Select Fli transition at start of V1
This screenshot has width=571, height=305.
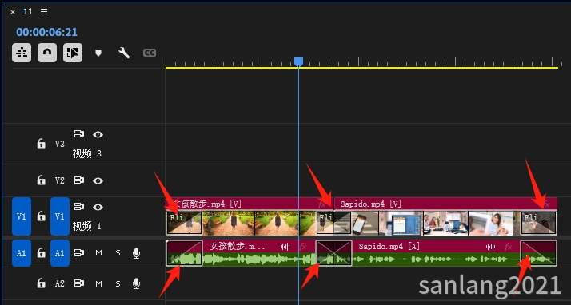pos(184,223)
